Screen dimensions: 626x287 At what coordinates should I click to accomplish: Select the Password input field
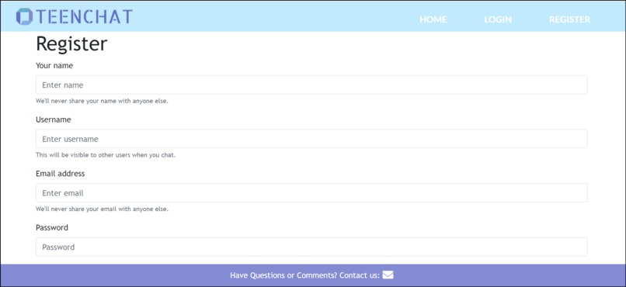311,247
